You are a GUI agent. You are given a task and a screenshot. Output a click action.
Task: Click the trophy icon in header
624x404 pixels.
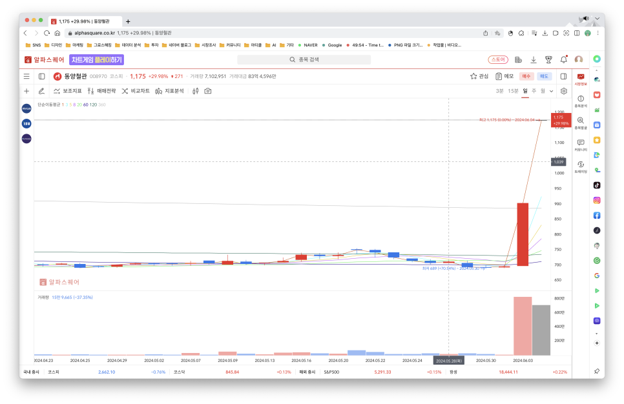pyautogui.click(x=548, y=59)
